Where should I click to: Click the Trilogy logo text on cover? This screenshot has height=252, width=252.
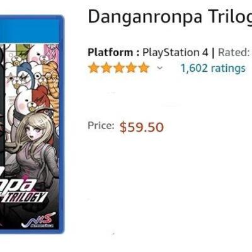click(x=24, y=197)
